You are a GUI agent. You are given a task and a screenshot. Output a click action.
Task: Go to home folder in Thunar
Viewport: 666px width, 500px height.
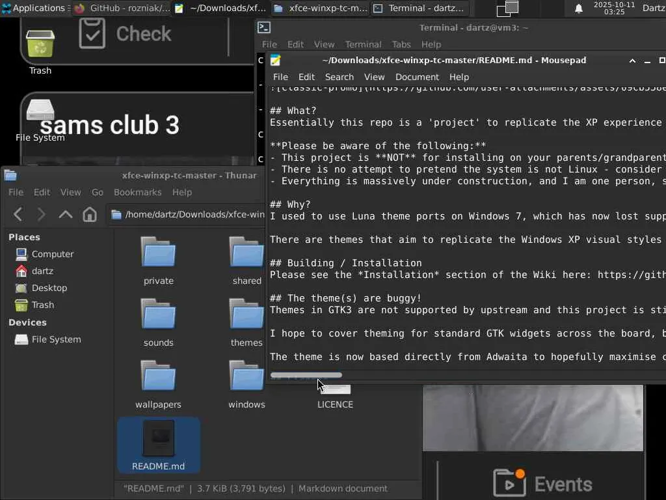[x=90, y=214]
